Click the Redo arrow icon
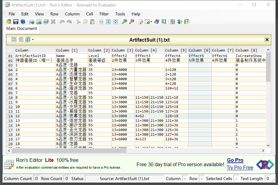Screen dimensions: 278x185 [x=69, y=22]
